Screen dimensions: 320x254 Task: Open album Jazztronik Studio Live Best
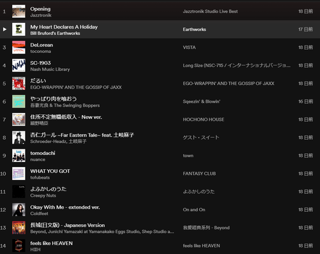[x=210, y=11]
